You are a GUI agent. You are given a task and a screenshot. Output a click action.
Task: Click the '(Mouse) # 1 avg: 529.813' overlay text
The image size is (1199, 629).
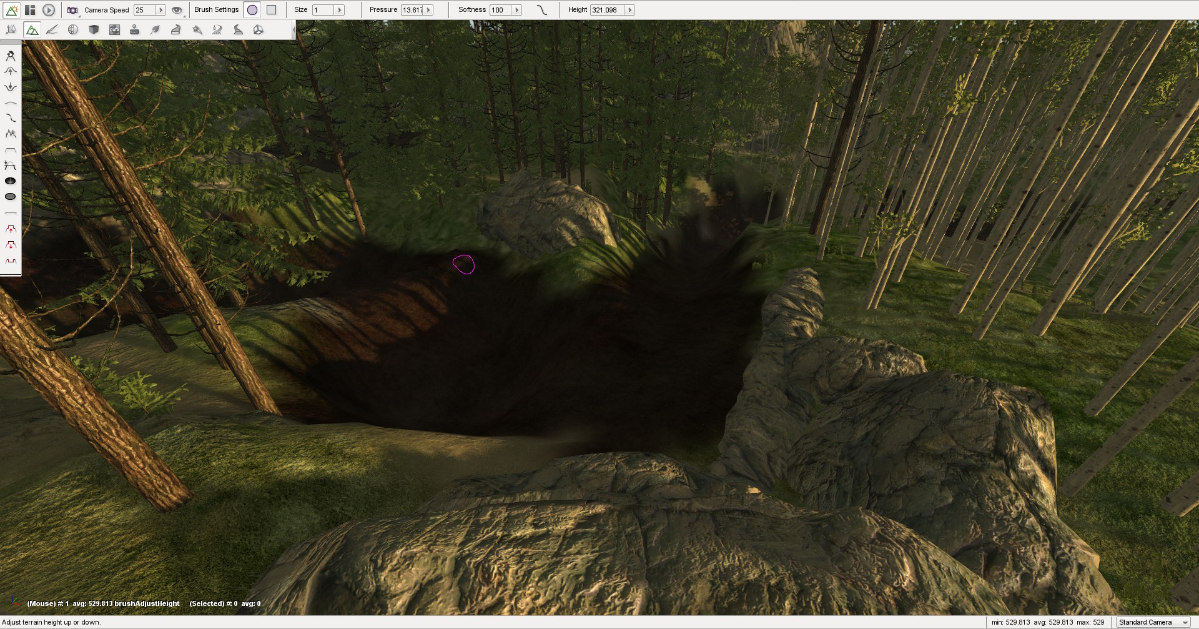70,603
